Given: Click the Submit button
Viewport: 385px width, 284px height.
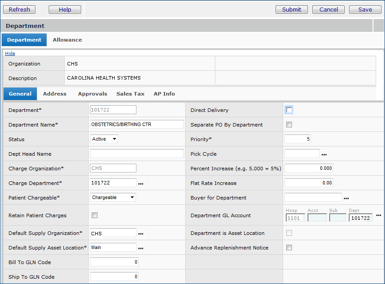Looking at the screenshot, I should click(x=292, y=9).
